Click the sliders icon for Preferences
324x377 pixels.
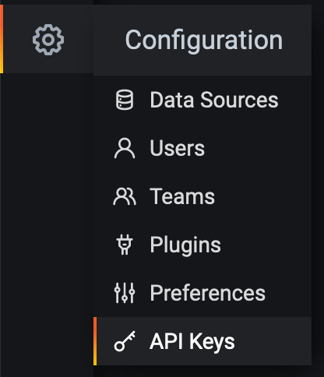coord(125,293)
